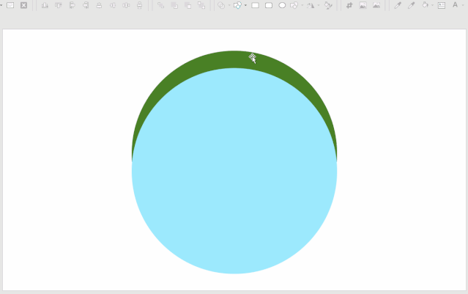468x294 pixels.
Task: Click the first icon in the arrange-order group
Action: (160, 5)
